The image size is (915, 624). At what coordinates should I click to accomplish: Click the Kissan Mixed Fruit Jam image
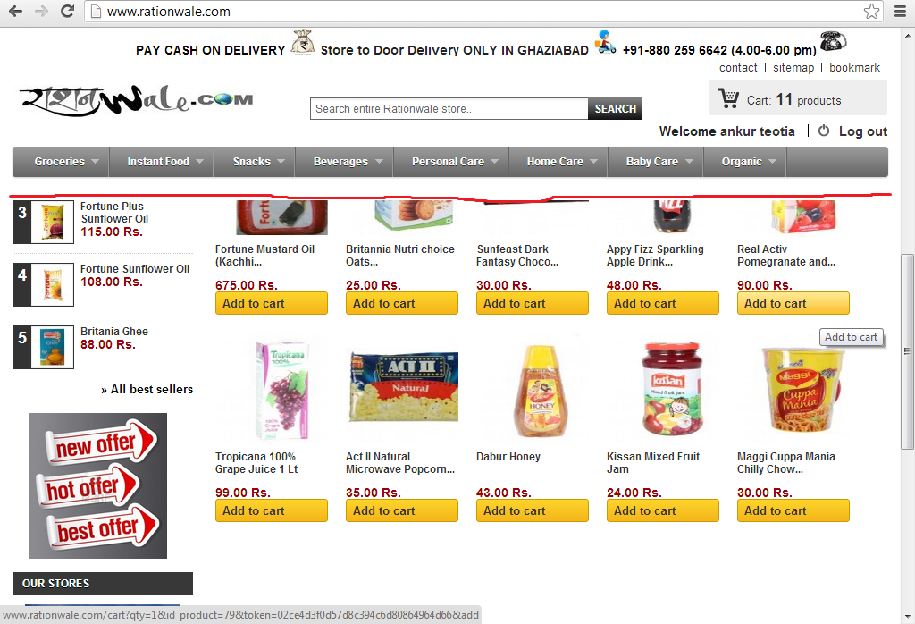coord(672,390)
